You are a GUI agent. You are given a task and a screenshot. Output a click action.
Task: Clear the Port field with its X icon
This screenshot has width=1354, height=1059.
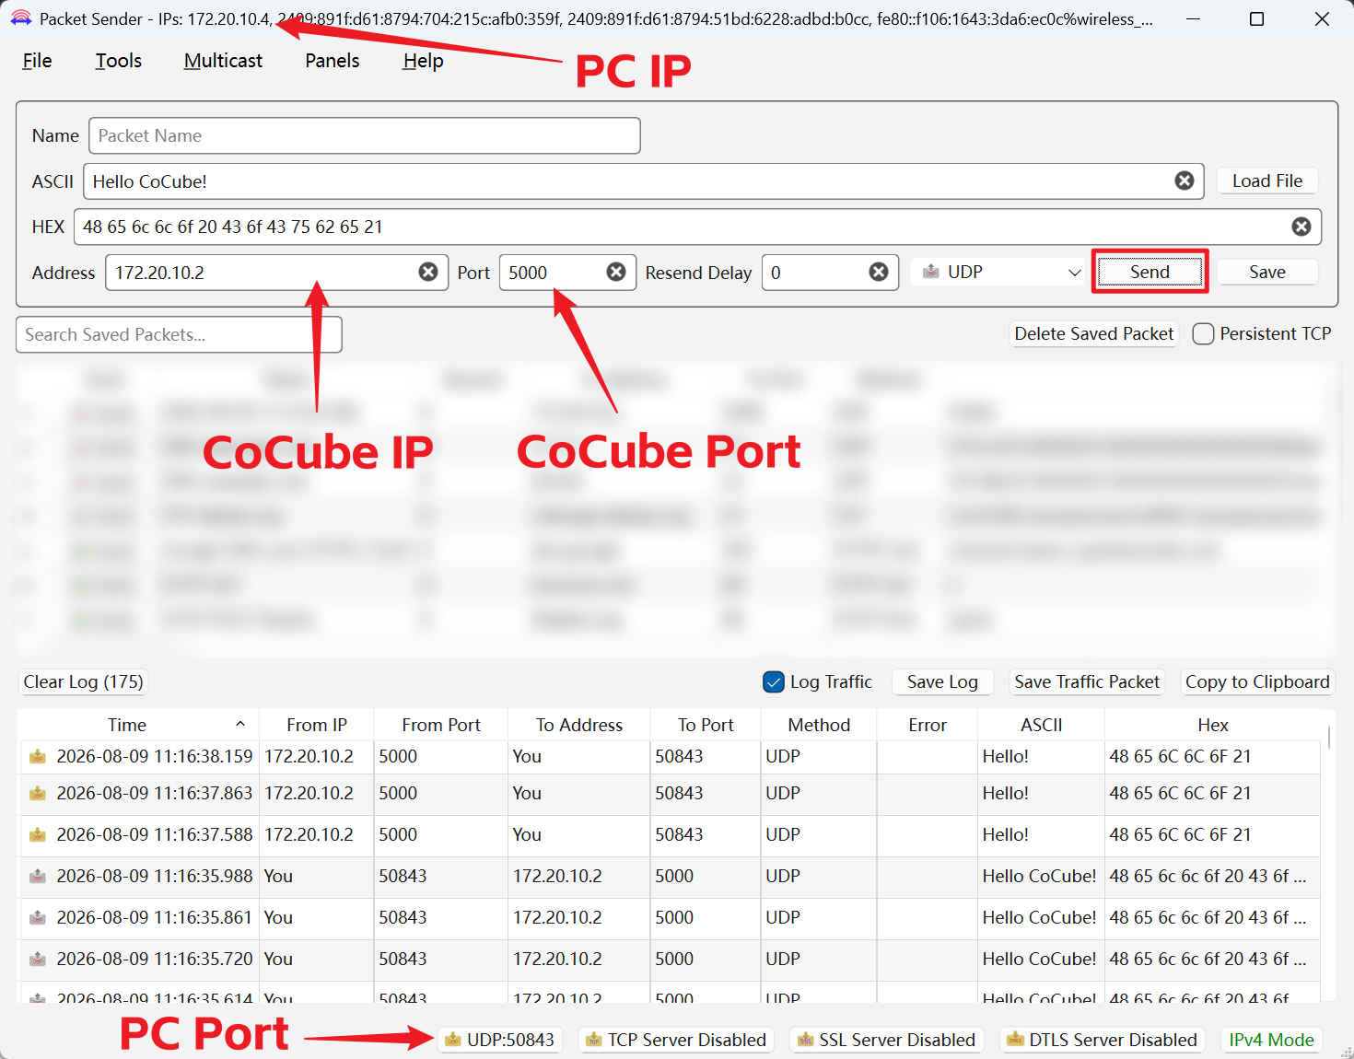(616, 272)
